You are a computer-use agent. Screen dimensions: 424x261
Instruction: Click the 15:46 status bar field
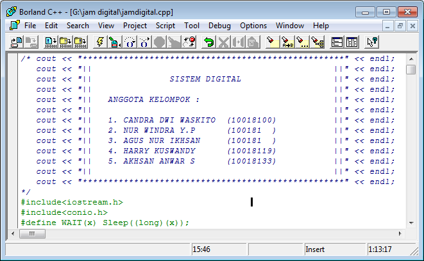click(219, 249)
